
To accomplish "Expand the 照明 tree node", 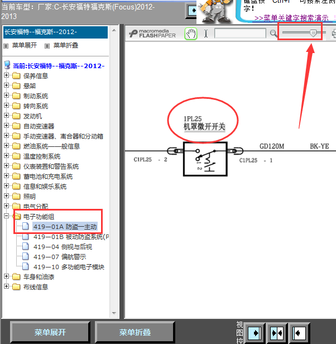I will pos(6,196).
